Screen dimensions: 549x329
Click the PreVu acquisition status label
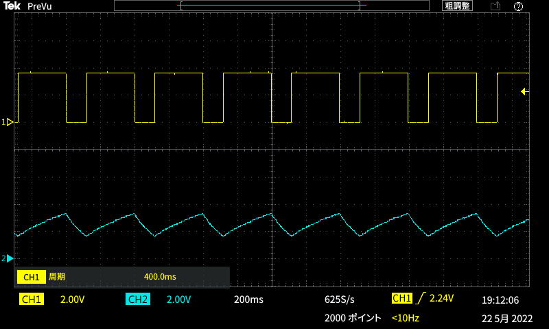pos(39,6)
